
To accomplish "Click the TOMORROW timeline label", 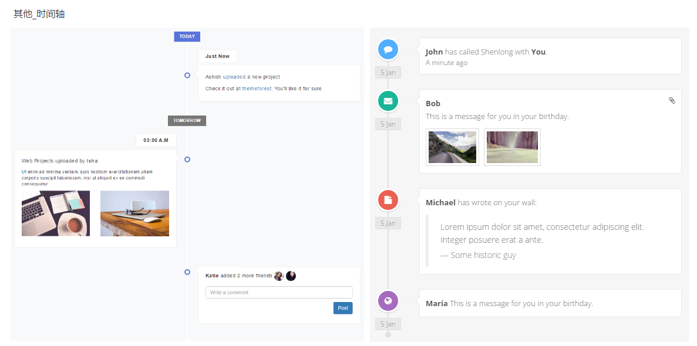I will tap(187, 121).
